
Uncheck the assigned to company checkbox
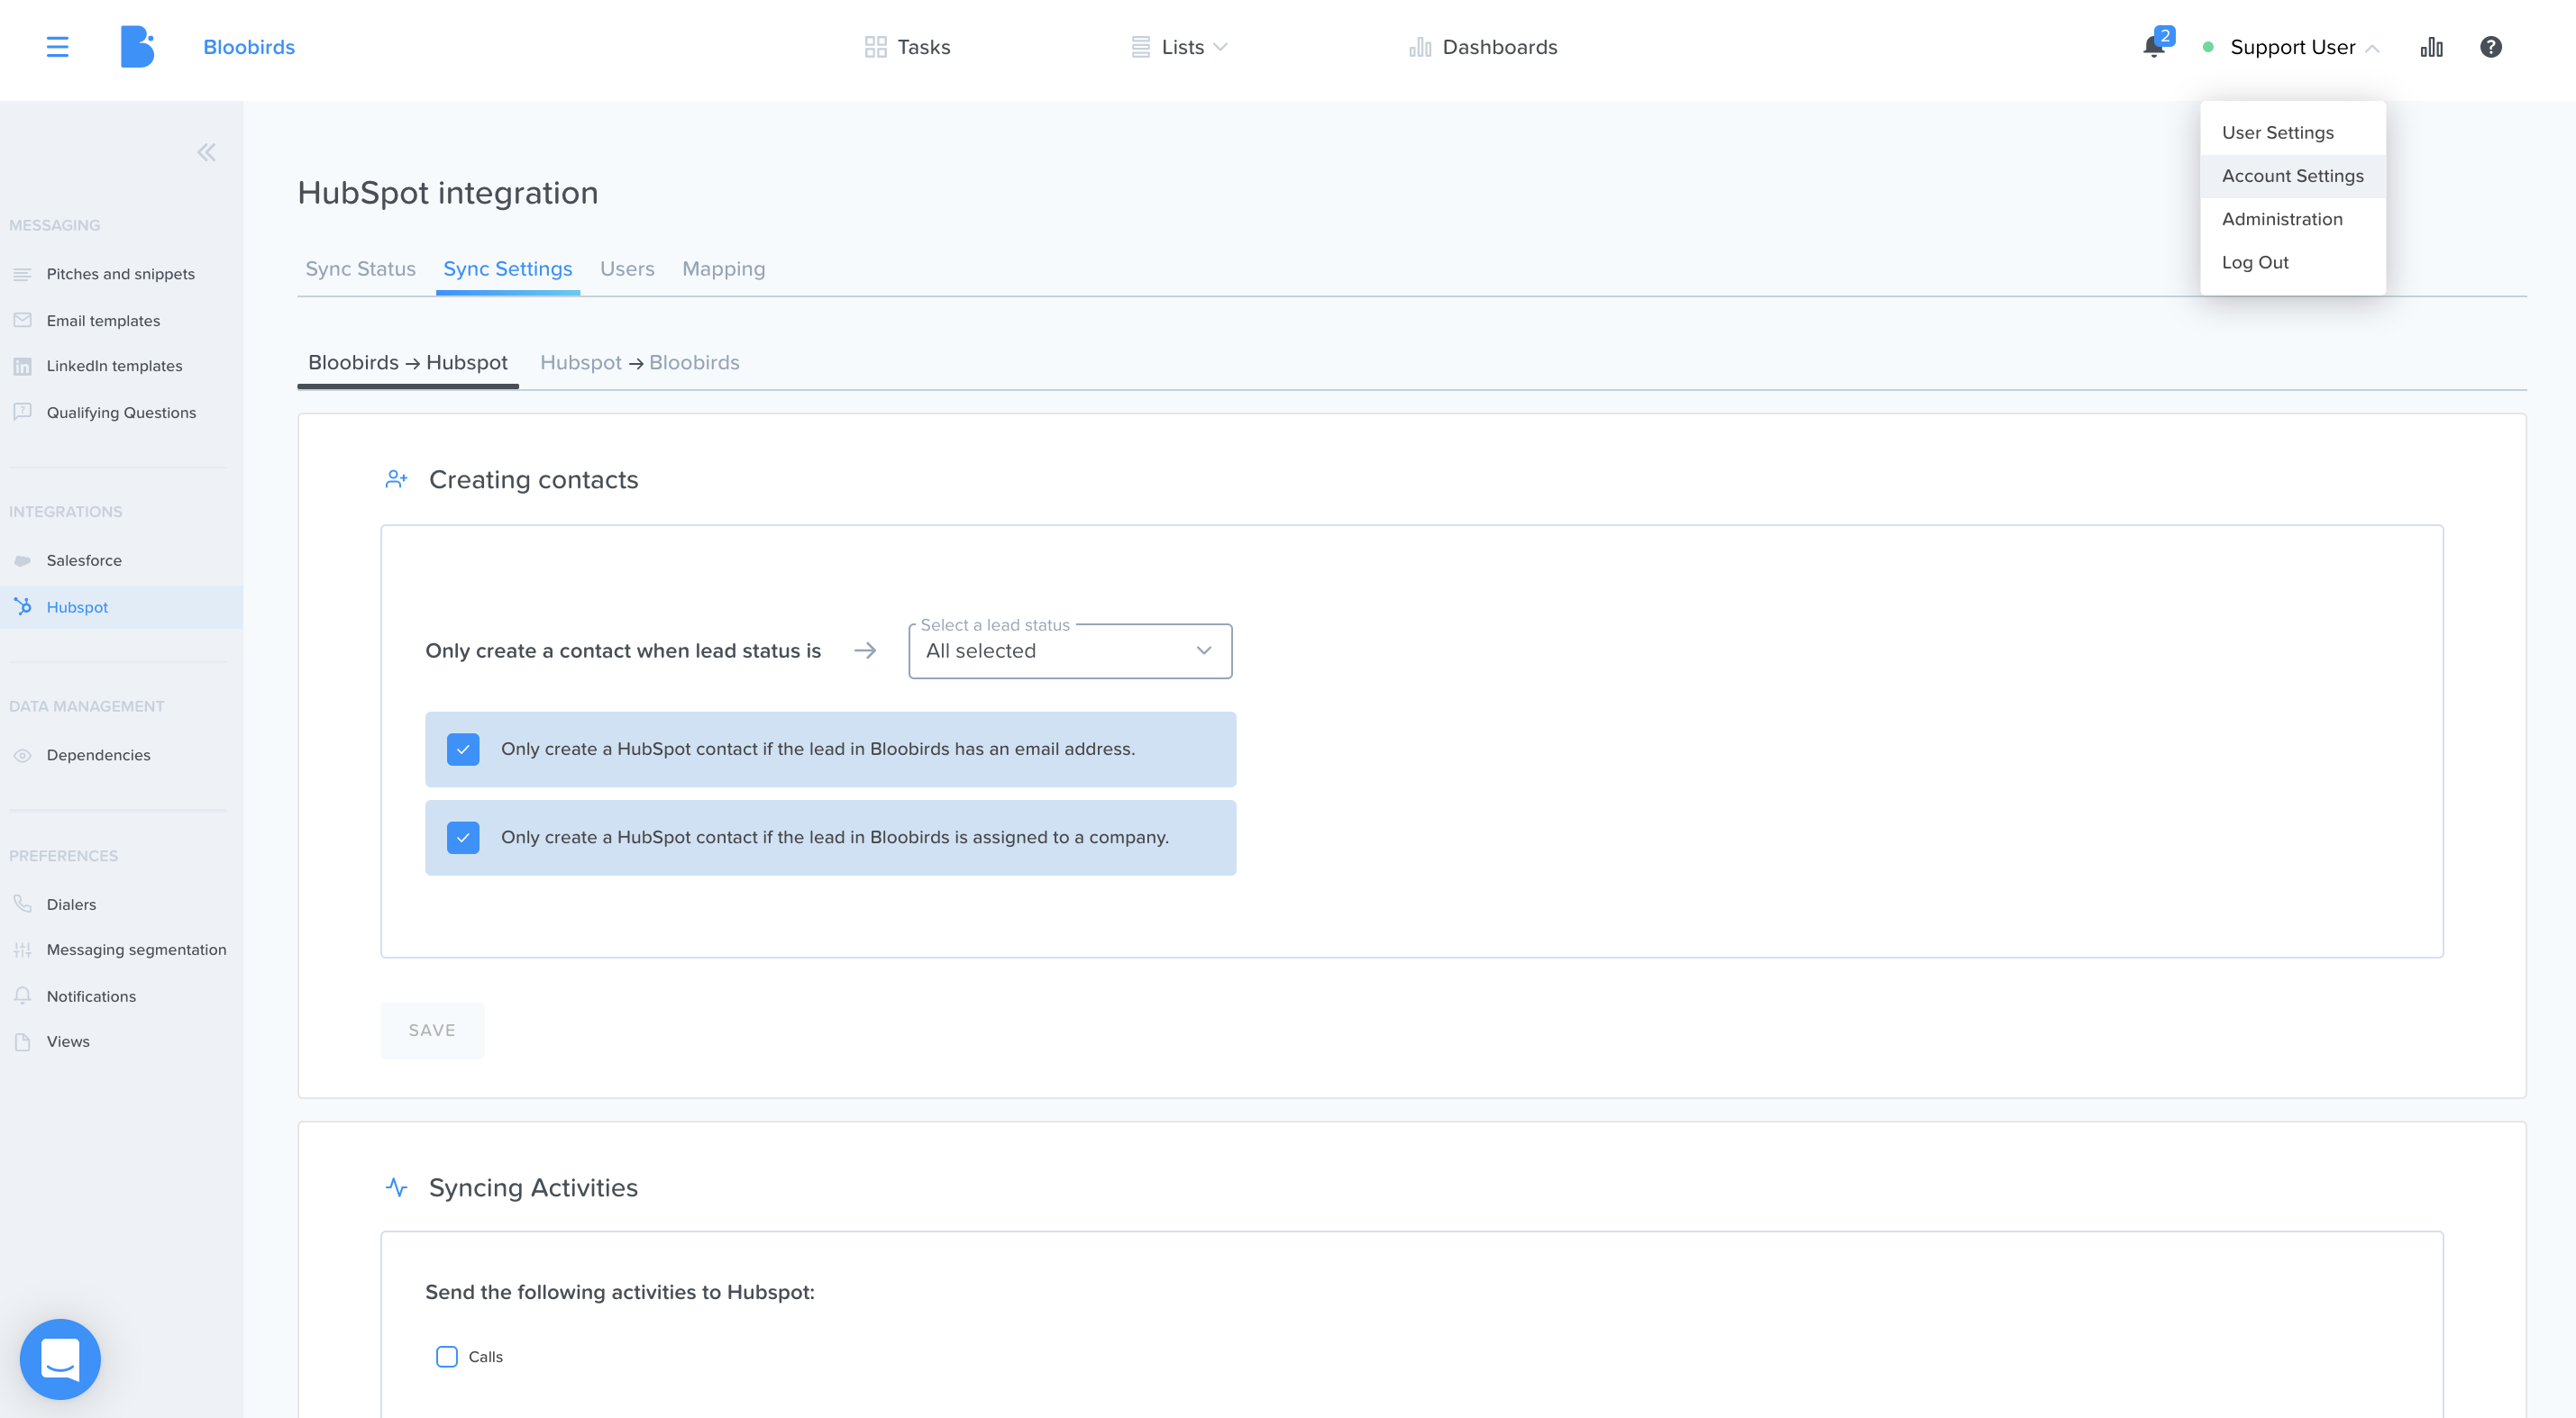pyautogui.click(x=463, y=838)
